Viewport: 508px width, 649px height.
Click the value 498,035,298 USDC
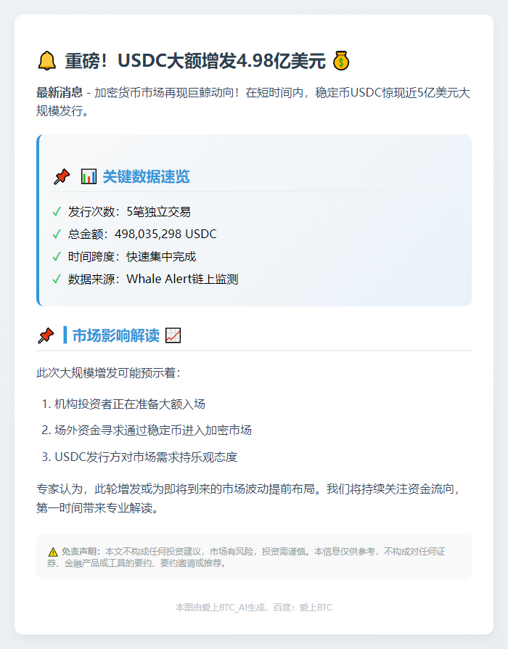point(165,234)
